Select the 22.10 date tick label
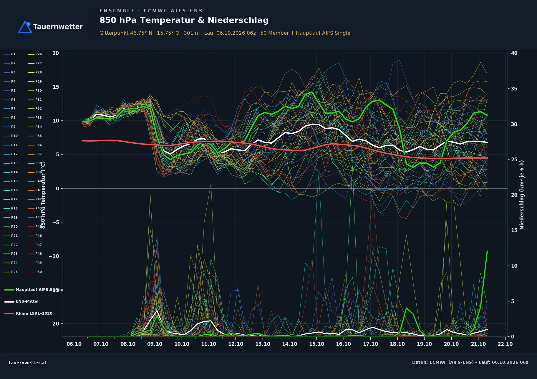Viewport: 537px width, 379px height. point(505,344)
